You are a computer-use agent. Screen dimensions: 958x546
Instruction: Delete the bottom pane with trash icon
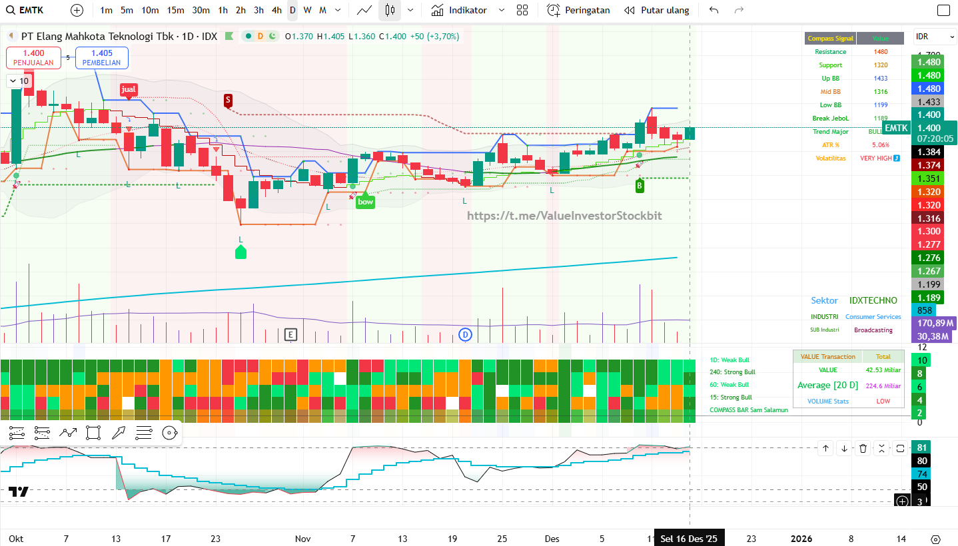(x=863, y=448)
